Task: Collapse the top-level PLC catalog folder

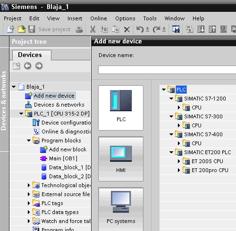Action: tap(164, 90)
